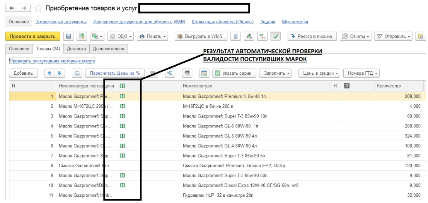Open the create-based-on dropdown icon
The width and height of the screenshot is (428, 203).
97,36
